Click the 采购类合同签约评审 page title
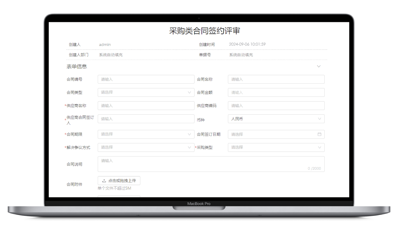This screenshot has width=398, height=235. [x=204, y=31]
